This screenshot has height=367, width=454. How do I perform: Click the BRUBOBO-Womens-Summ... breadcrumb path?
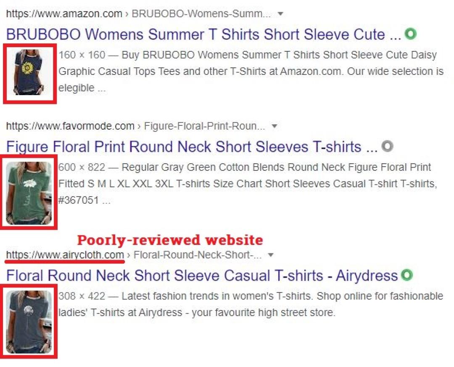point(201,14)
